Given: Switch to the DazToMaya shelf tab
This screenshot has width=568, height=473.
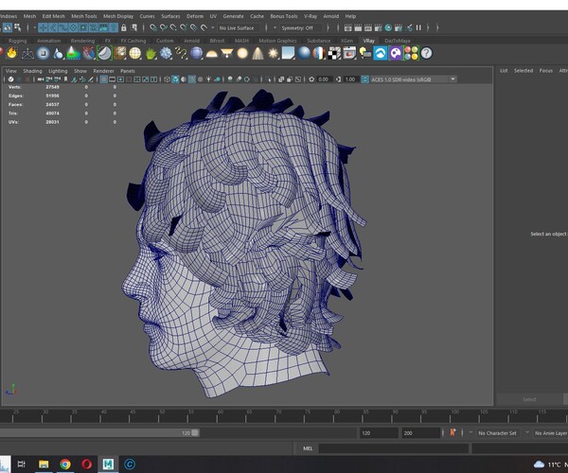Looking at the screenshot, I should (x=398, y=41).
